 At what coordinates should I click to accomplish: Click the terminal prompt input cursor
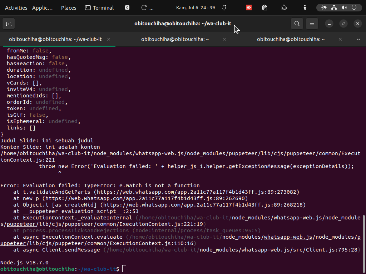tap(124, 269)
